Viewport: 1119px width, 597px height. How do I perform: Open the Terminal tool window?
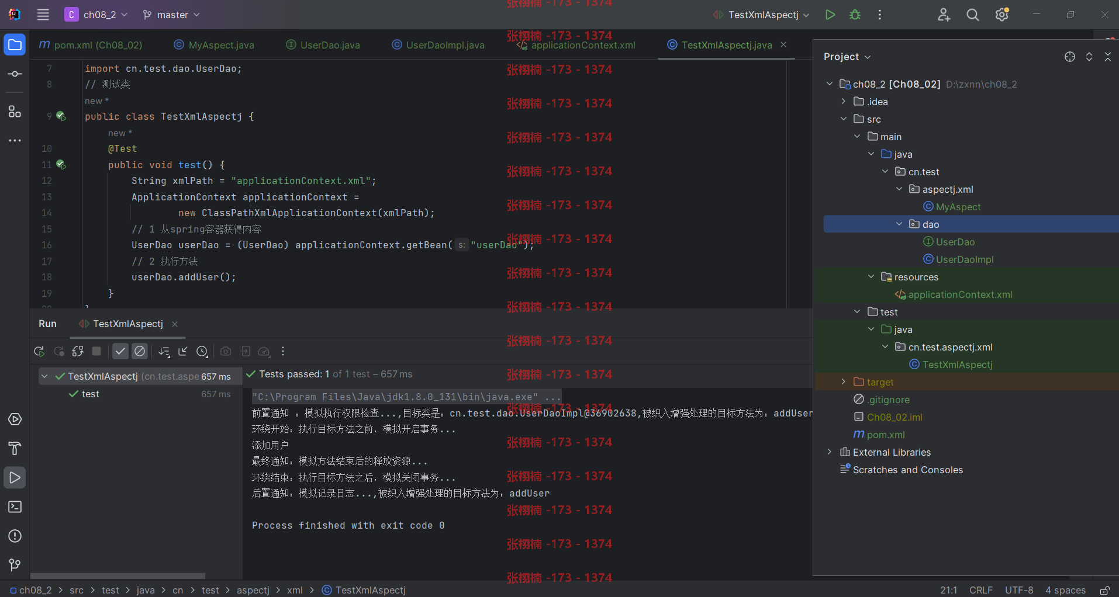(15, 507)
